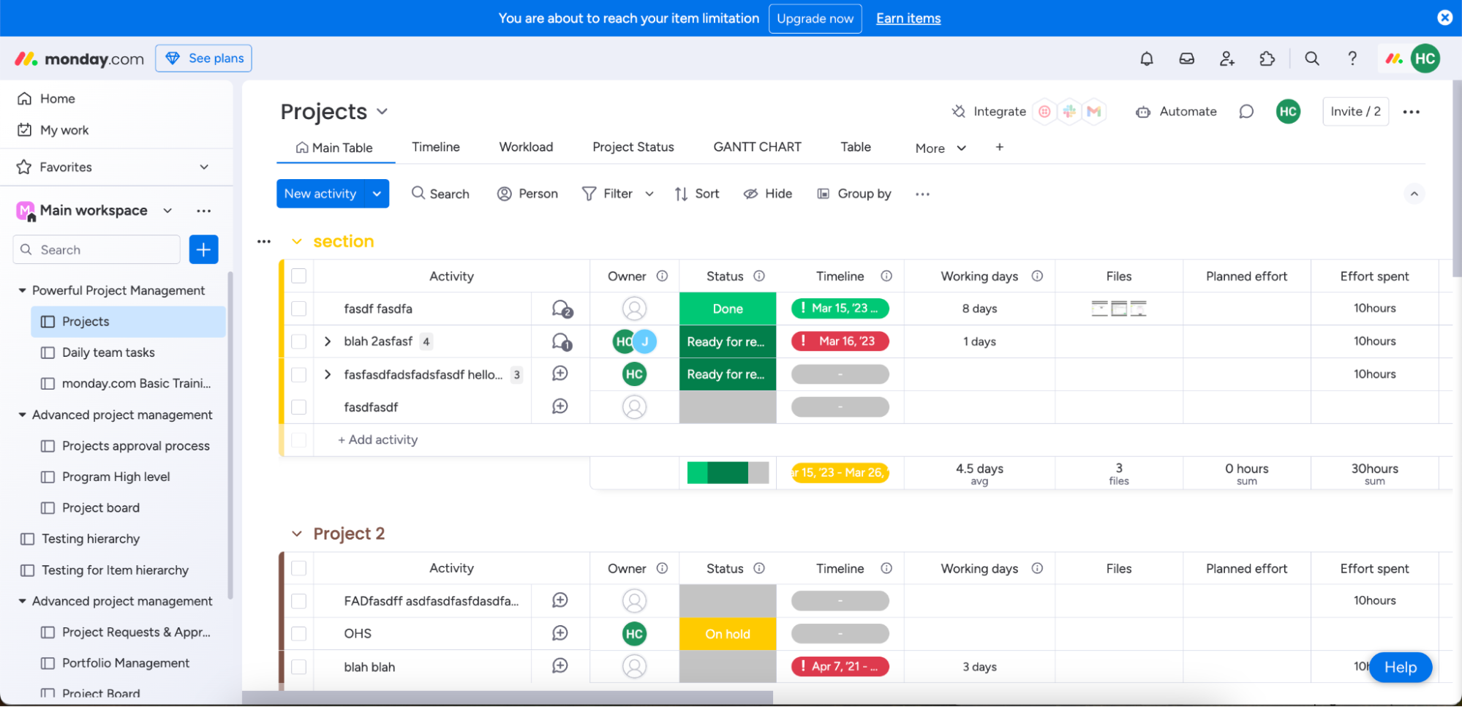Check the blah 2asfasf row checkbox

click(x=298, y=341)
